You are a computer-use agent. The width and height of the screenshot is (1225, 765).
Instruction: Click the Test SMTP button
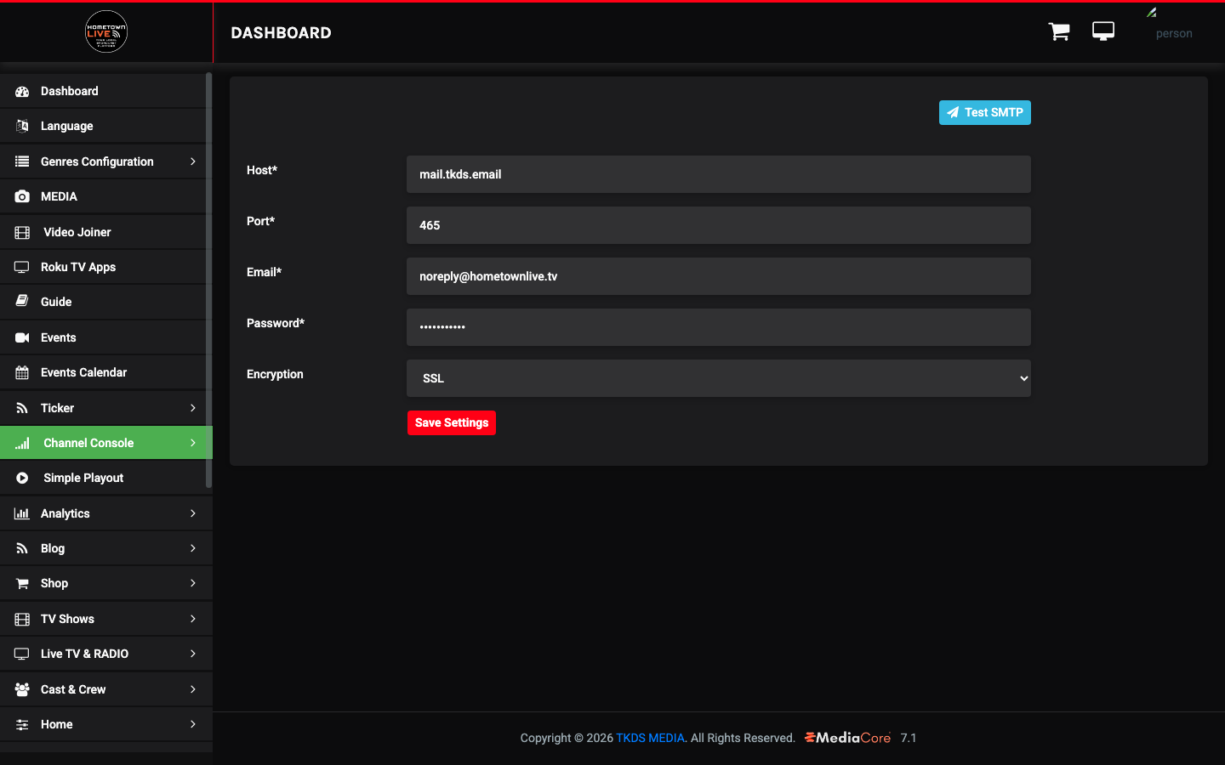coord(984,112)
